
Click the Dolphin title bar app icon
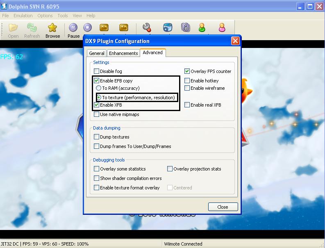point(4,6)
